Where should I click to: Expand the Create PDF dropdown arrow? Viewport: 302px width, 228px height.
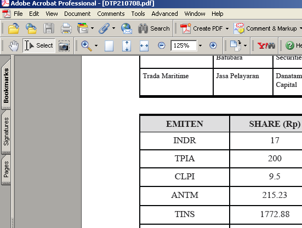click(x=227, y=28)
